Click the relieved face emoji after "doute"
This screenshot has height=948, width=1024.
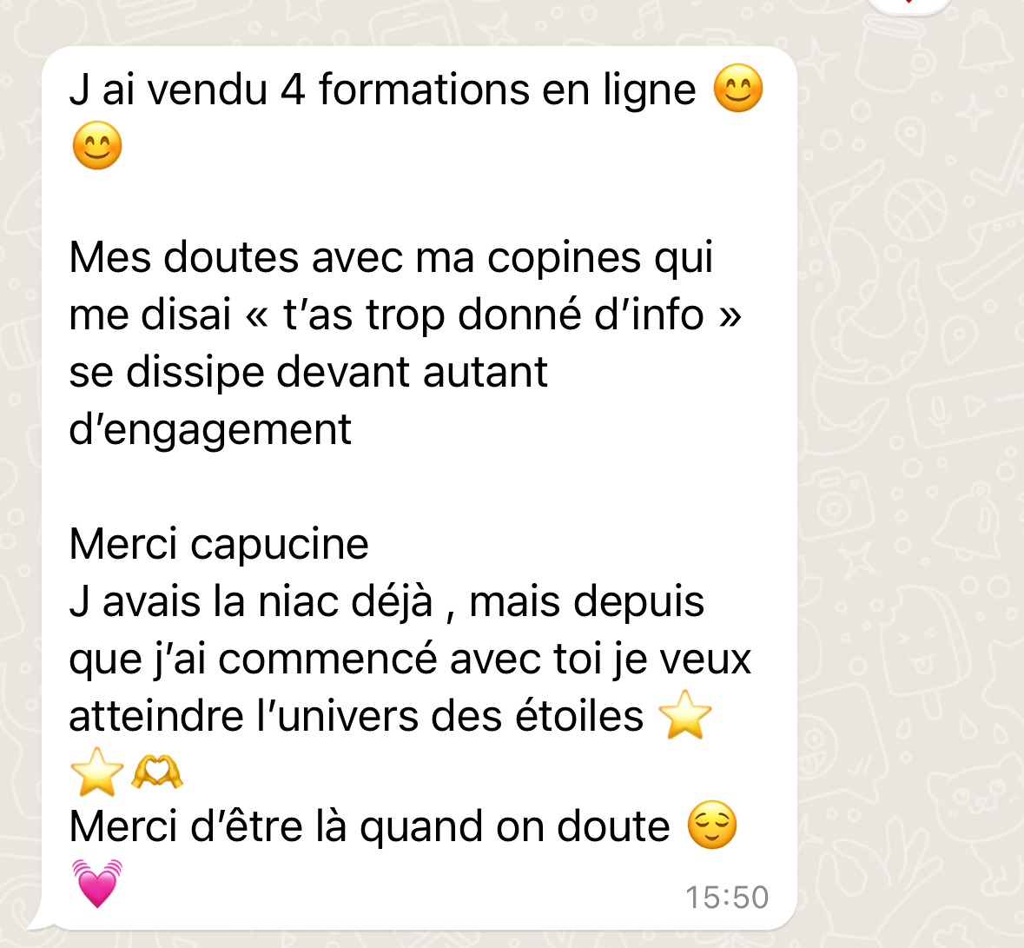point(712,825)
